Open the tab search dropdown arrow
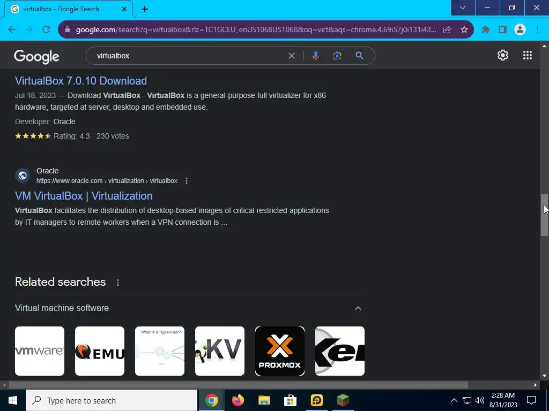549x411 pixels. (x=463, y=7)
